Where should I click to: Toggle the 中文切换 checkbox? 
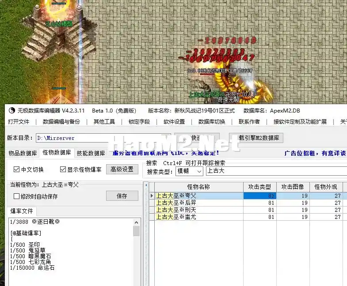tap(17, 169)
